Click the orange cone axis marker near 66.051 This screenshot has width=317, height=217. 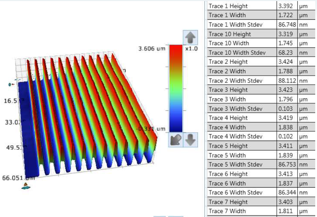pyautogui.click(x=25, y=184)
